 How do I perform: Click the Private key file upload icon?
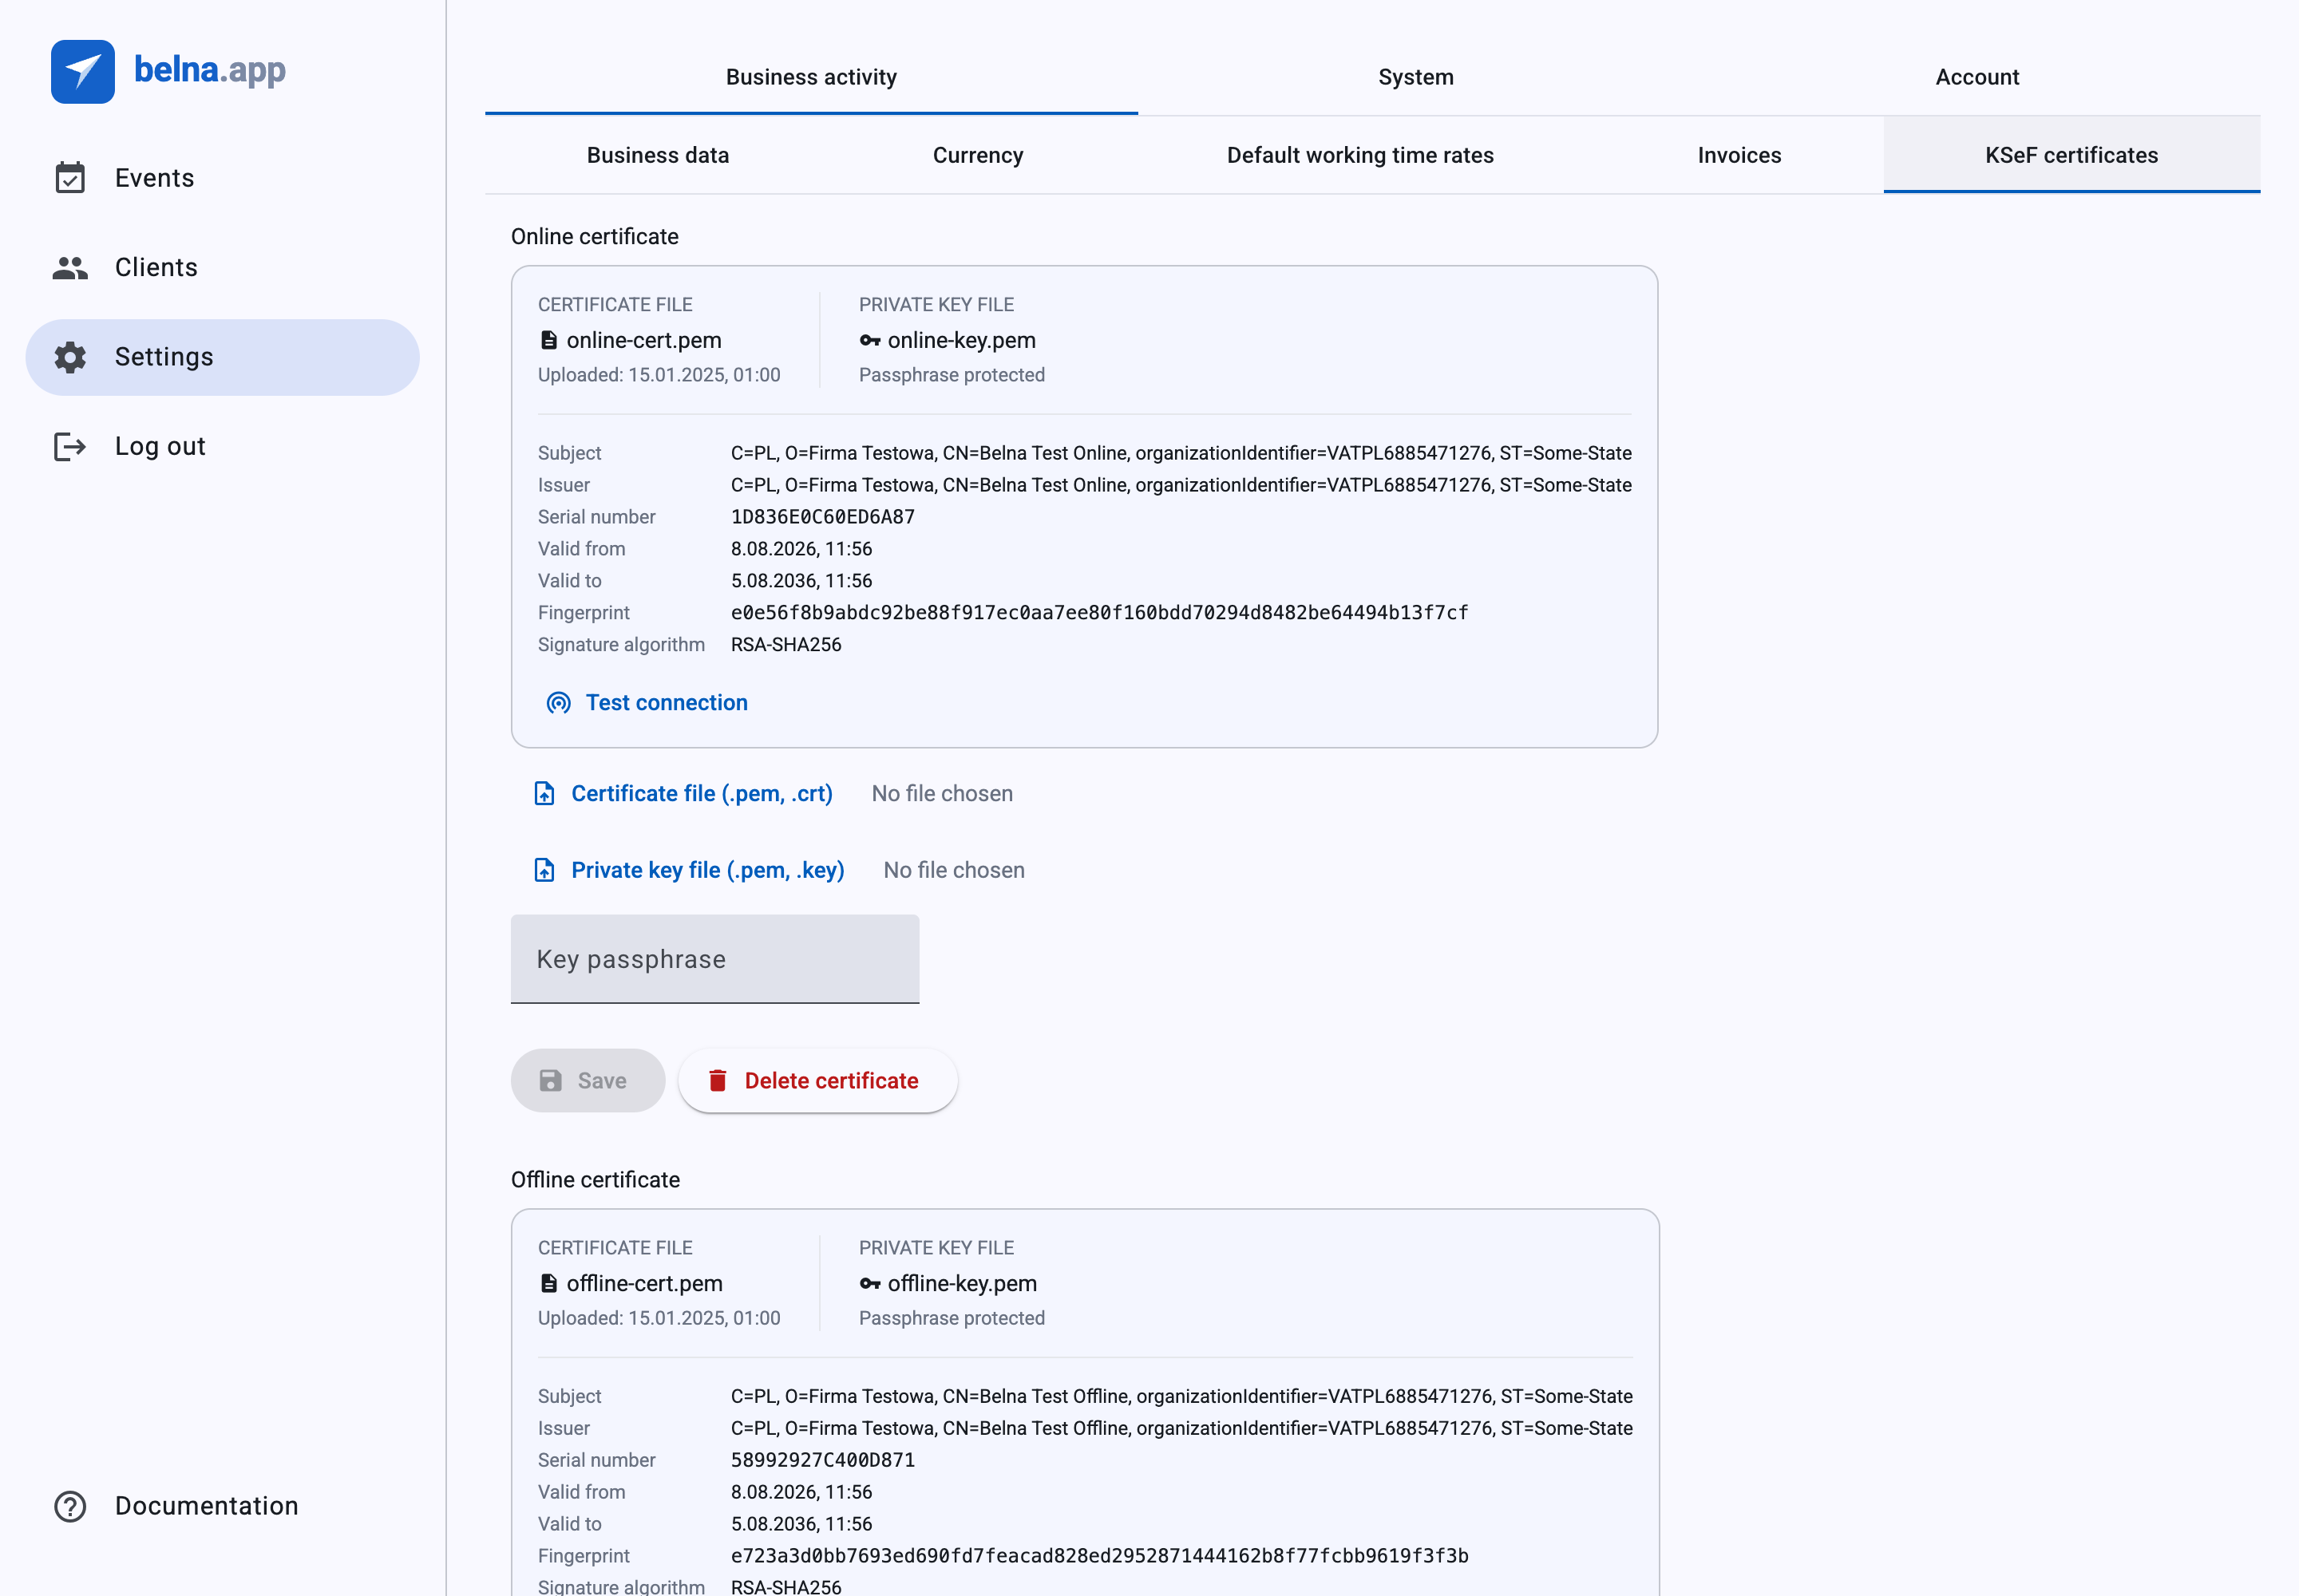[x=544, y=870]
